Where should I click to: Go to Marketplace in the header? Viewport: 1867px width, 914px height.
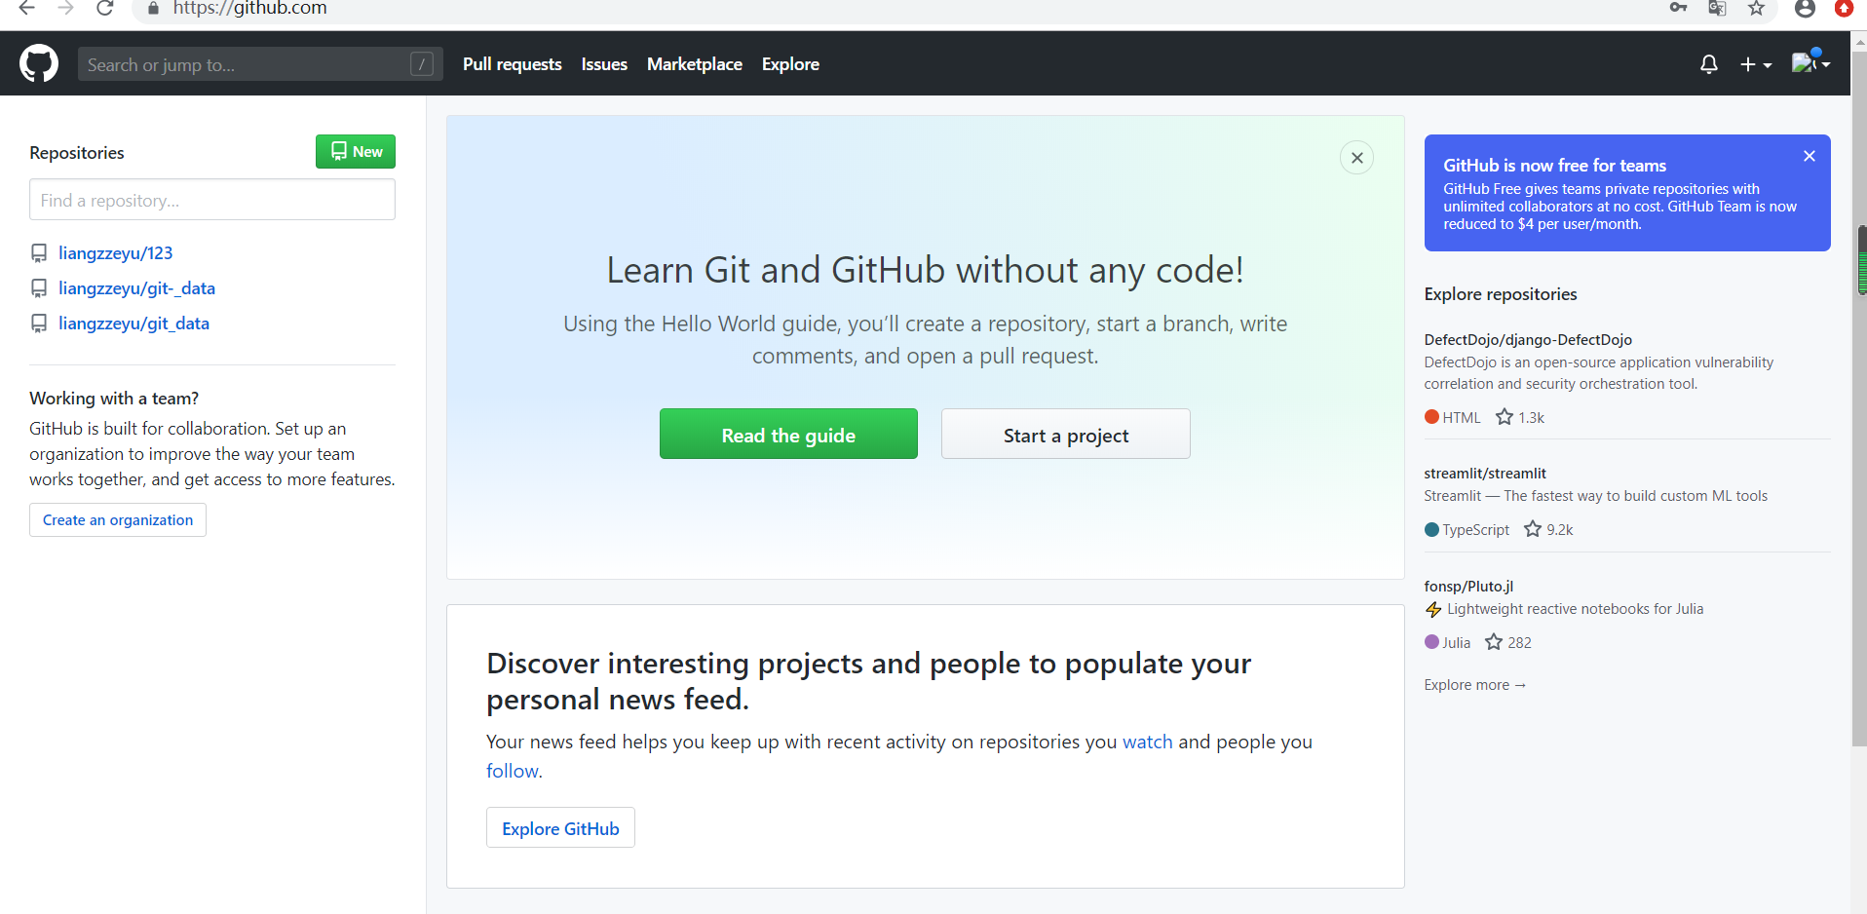694,64
